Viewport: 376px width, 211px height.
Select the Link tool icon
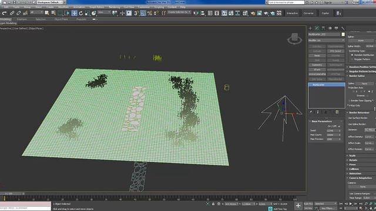[x=12, y=13]
